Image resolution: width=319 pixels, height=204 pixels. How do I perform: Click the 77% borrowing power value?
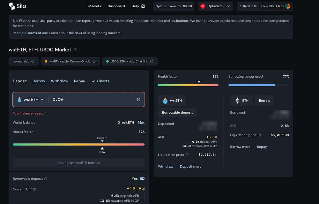tap(286, 76)
